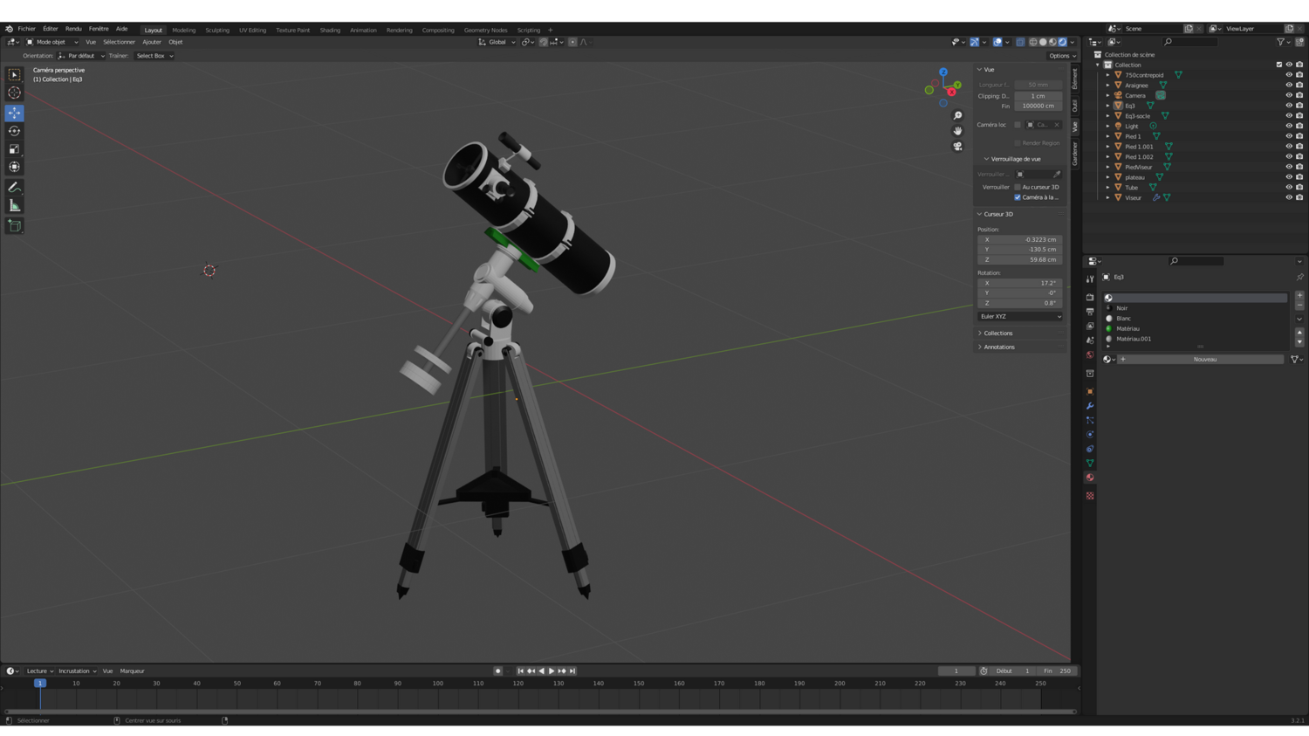Image resolution: width=1309 pixels, height=736 pixels.
Task: Toggle camera view with camera icon
Action: pyautogui.click(x=957, y=147)
